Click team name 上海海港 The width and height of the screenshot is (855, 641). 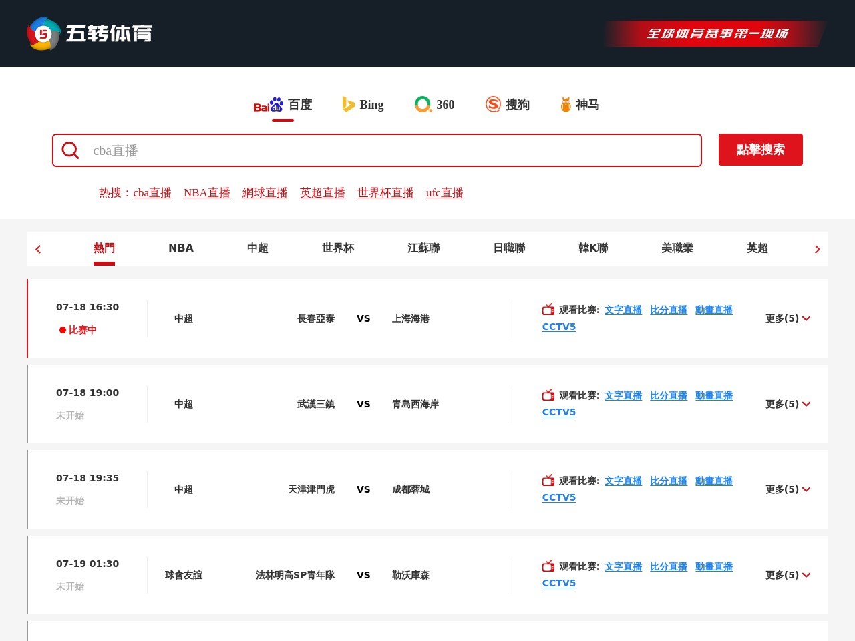(411, 318)
